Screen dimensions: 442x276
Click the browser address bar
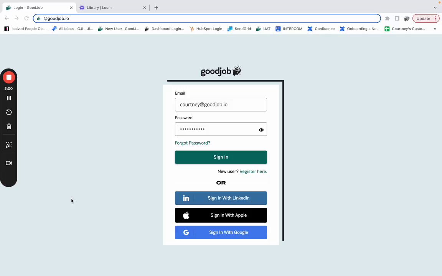pyautogui.click(x=207, y=18)
